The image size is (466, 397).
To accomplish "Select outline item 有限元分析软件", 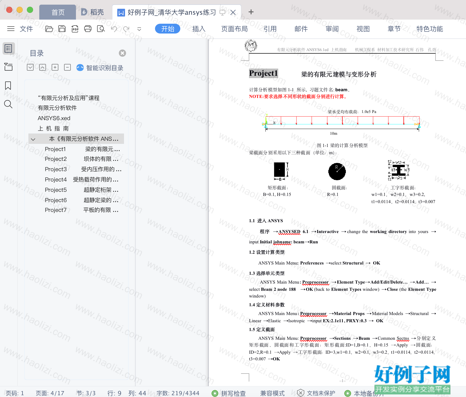I will pyautogui.click(x=57, y=108).
